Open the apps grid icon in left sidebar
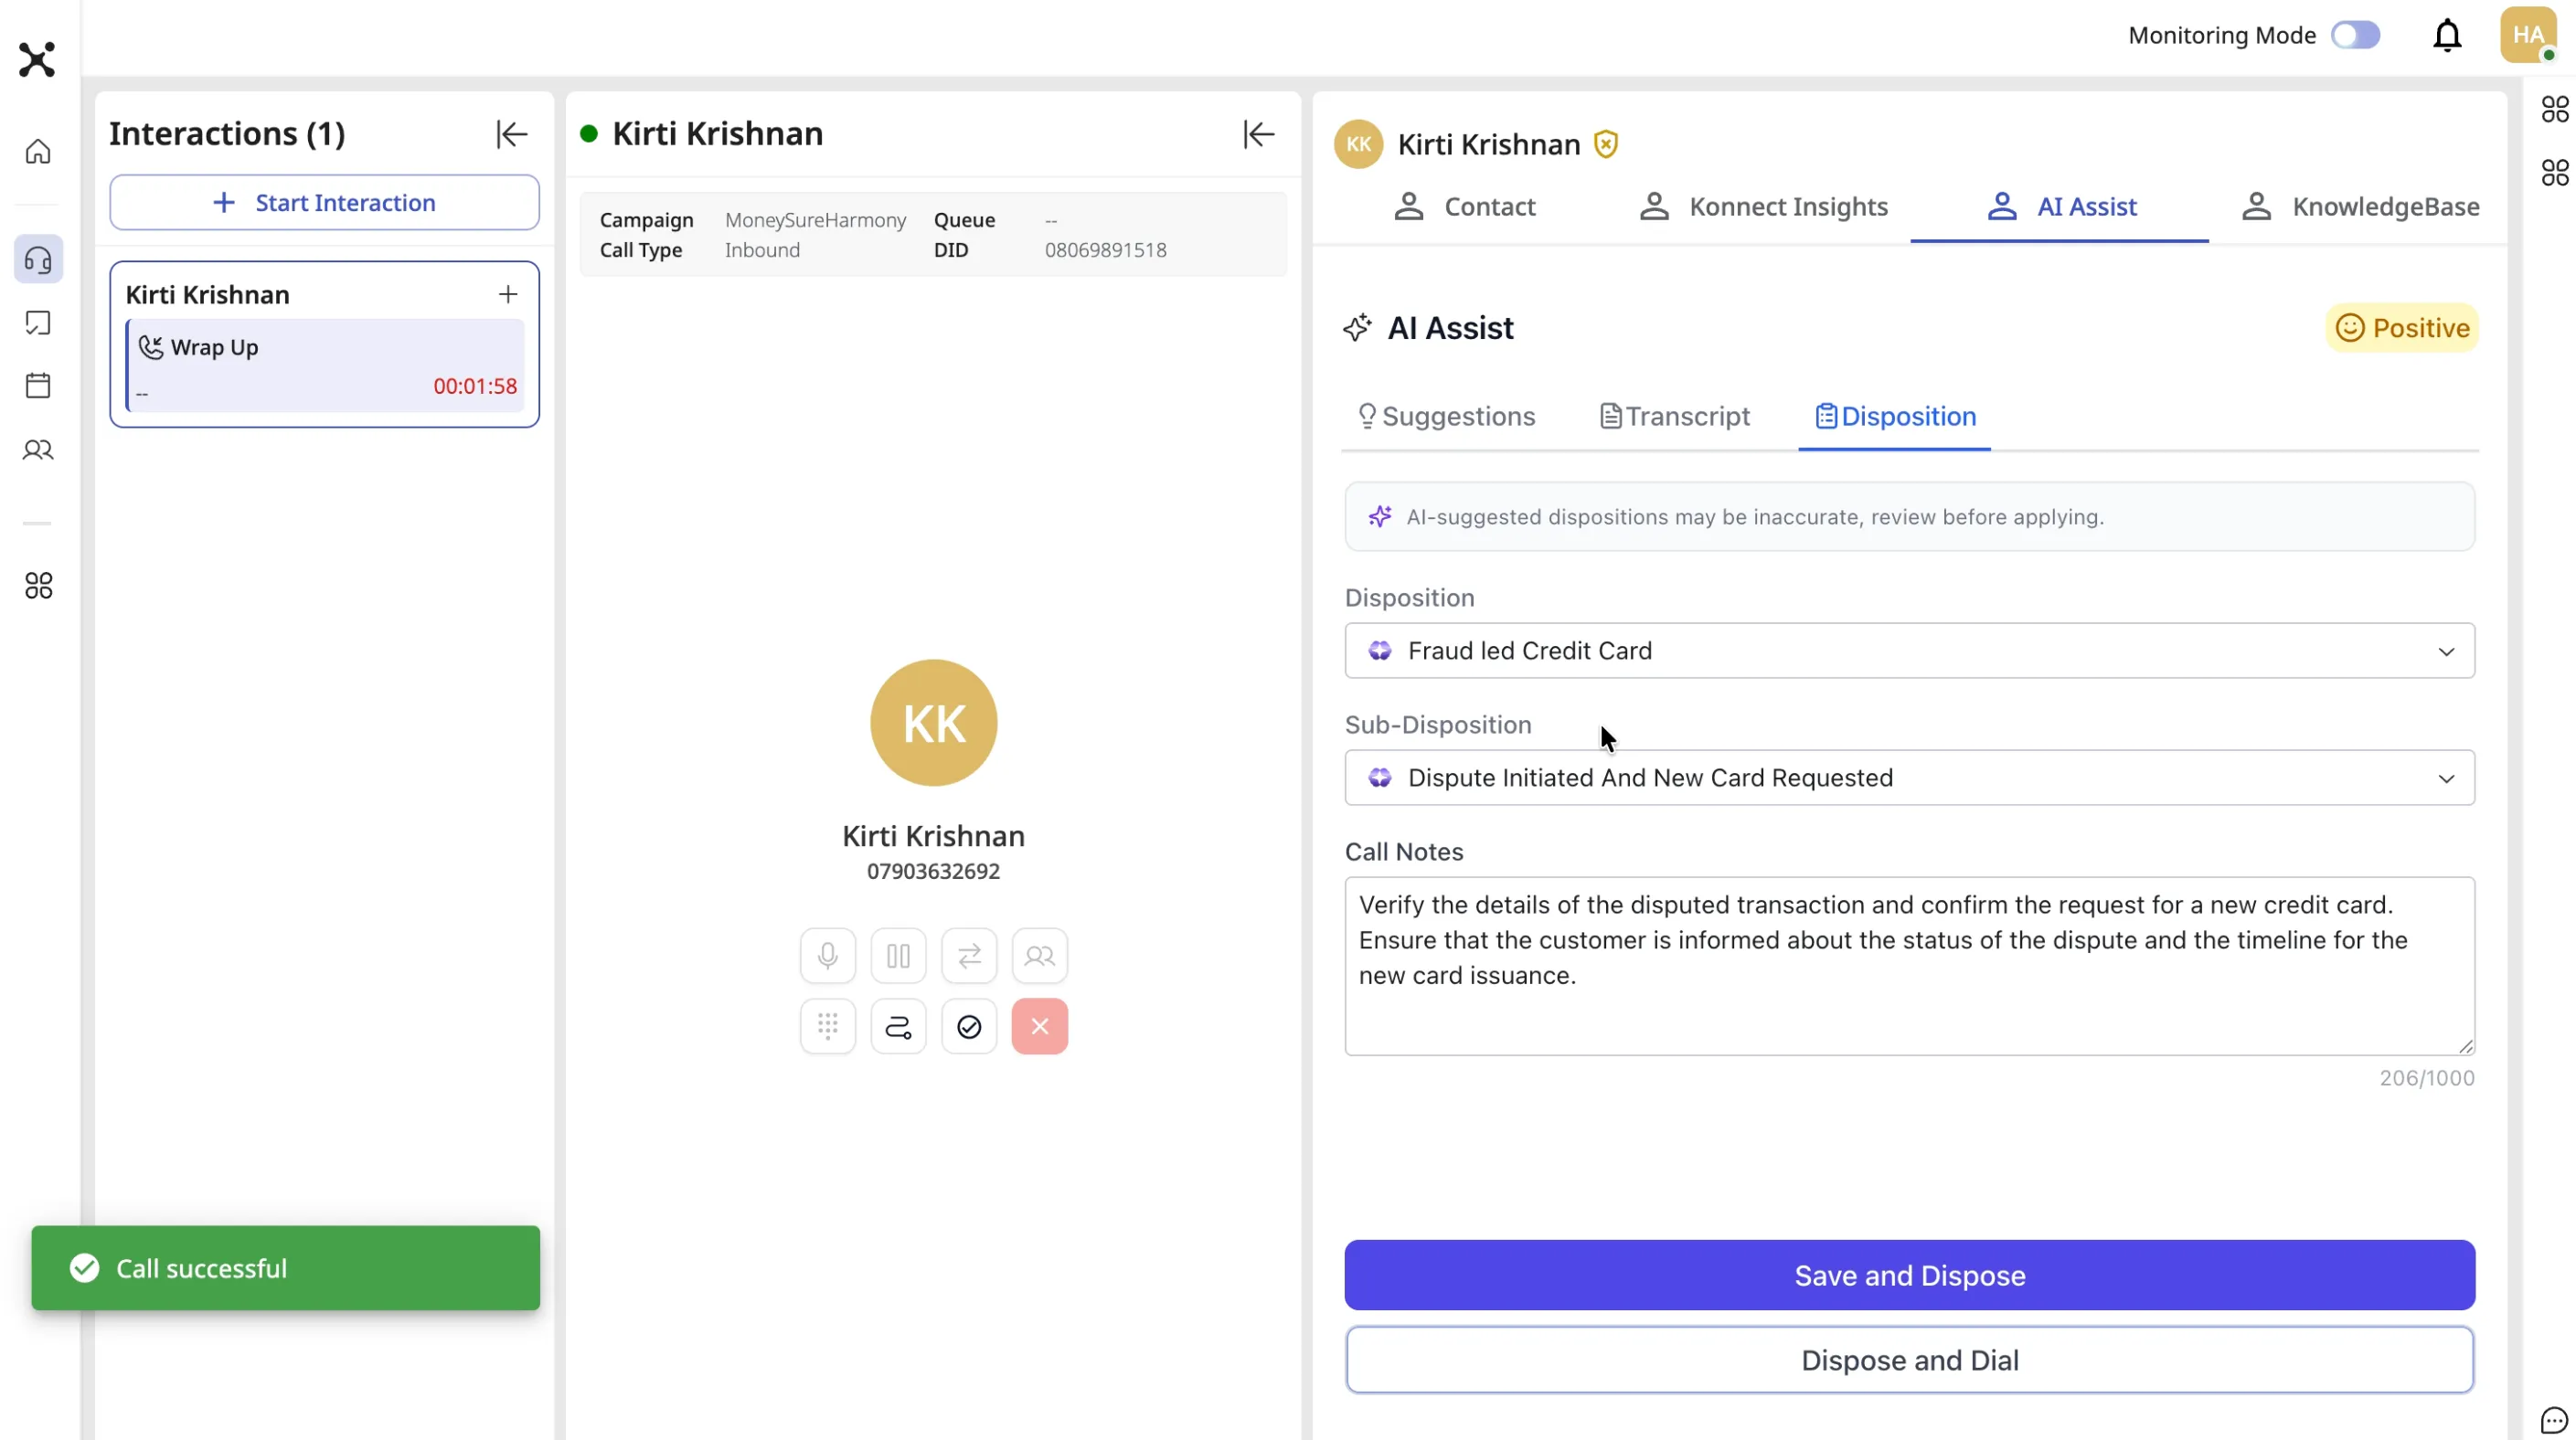The height and width of the screenshot is (1440, 2576). pos(38,586)
